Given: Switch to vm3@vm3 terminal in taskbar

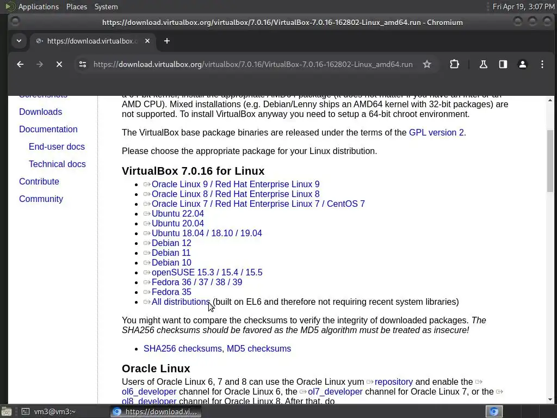Looking at the screenshot, I should point(49,411).
